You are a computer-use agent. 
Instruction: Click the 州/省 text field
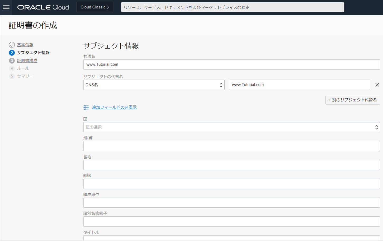click(x=231, y=146)
